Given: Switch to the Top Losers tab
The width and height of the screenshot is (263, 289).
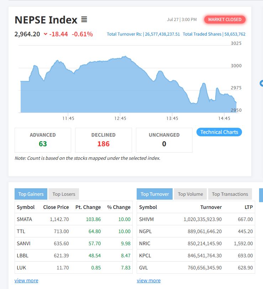Looking at the screenshot, I should 64,194.
